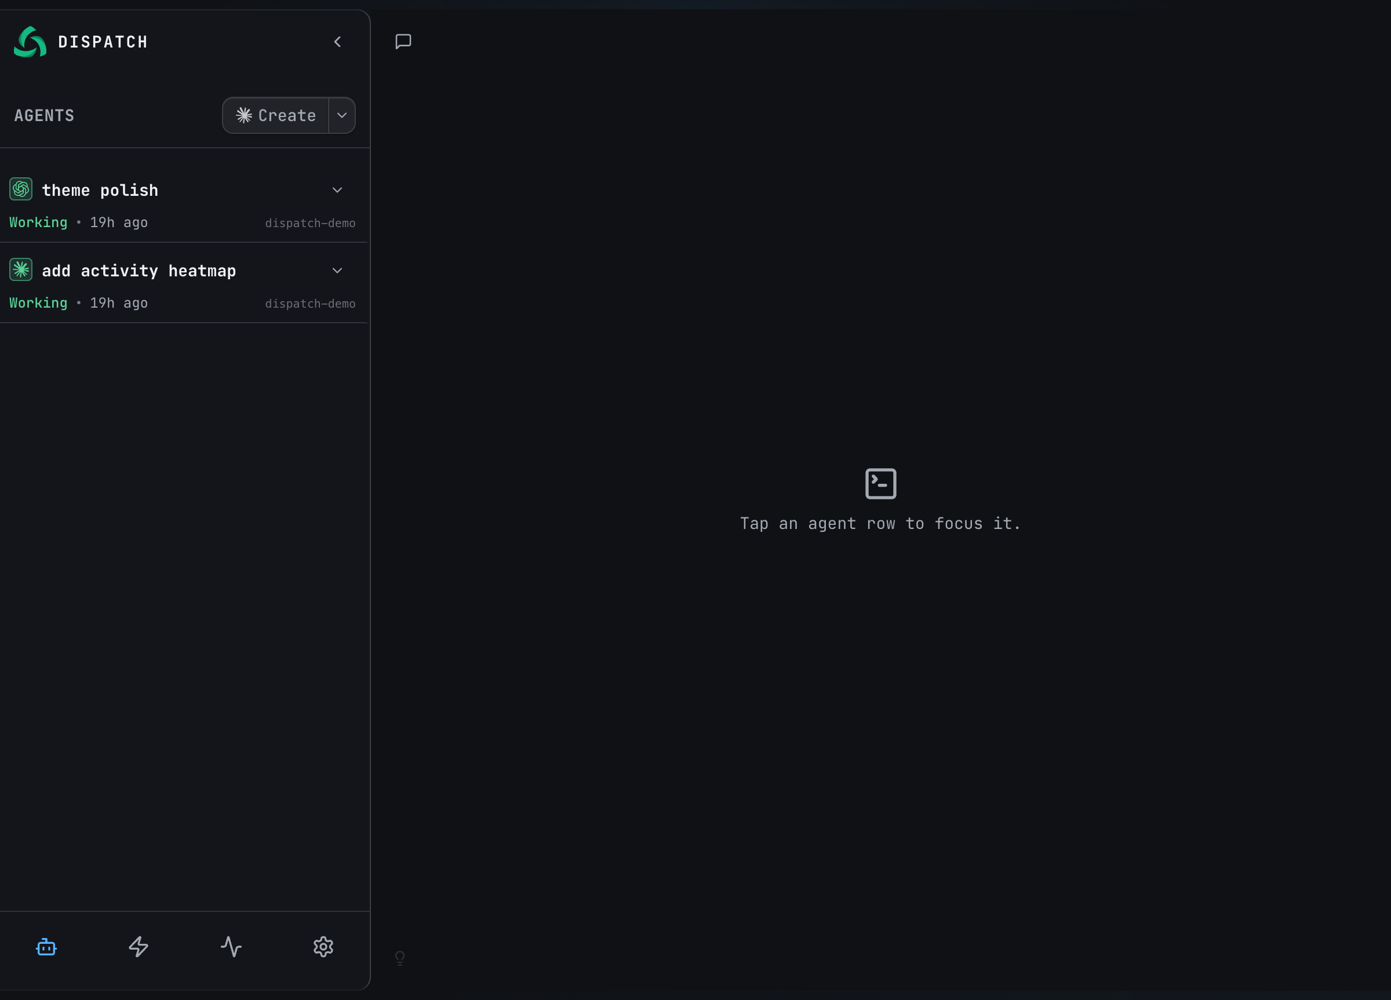
Task: Click the AGENTS section heading
Action: (44, 116)
